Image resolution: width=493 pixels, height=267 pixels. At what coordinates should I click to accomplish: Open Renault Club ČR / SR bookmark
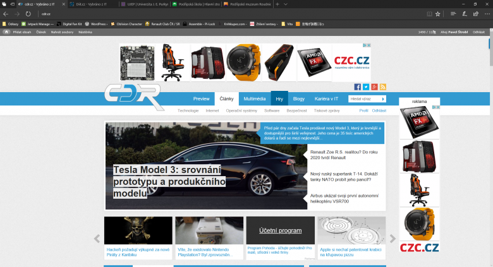click(162, 24)
